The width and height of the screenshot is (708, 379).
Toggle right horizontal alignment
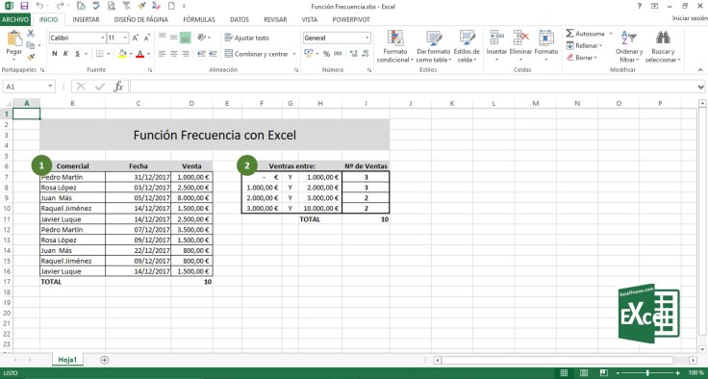click(185, 54)
